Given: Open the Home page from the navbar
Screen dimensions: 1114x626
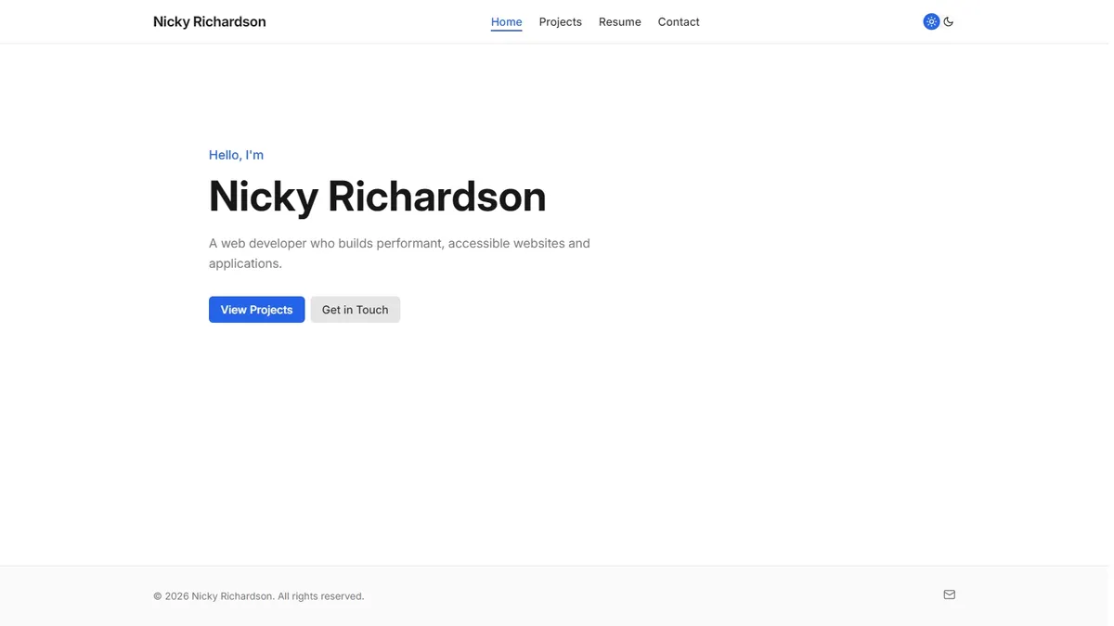Looking at the screenshot, I should pyautogui.click(x=506, y=21).
